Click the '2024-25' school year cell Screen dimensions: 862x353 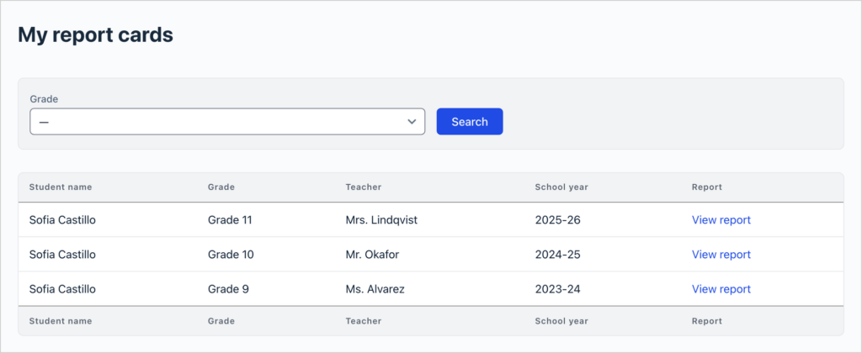[x=557, y=255]
